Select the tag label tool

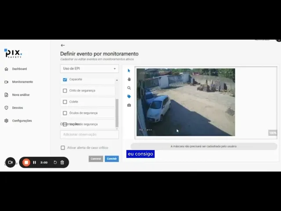pos(129,97)
